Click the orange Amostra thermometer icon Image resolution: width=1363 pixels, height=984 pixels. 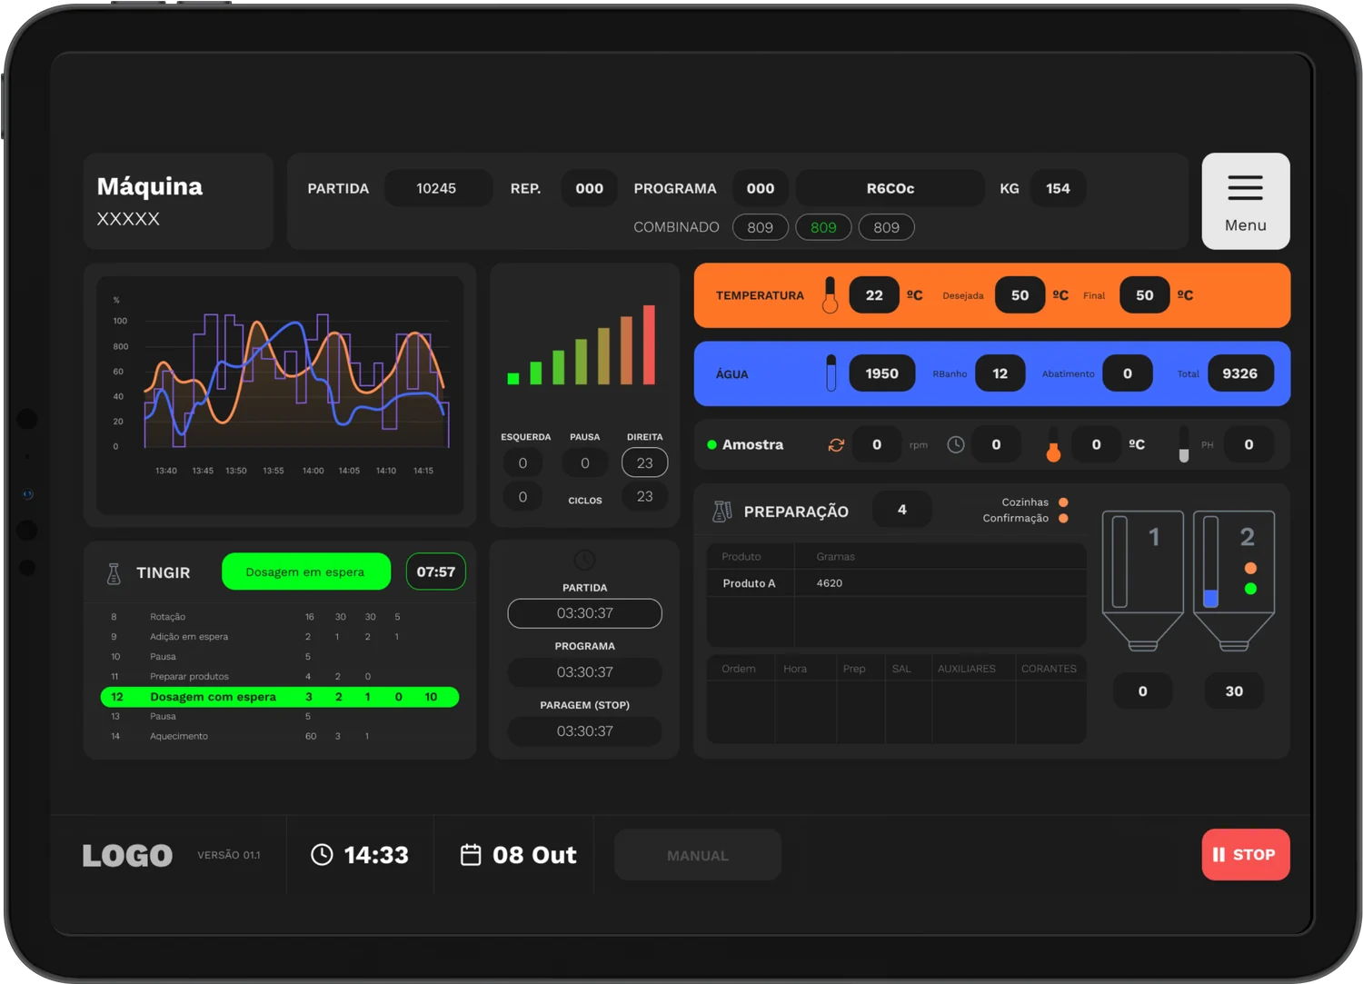1053,444
